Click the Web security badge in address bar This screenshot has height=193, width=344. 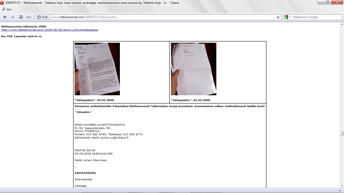[x=42, y=17]
